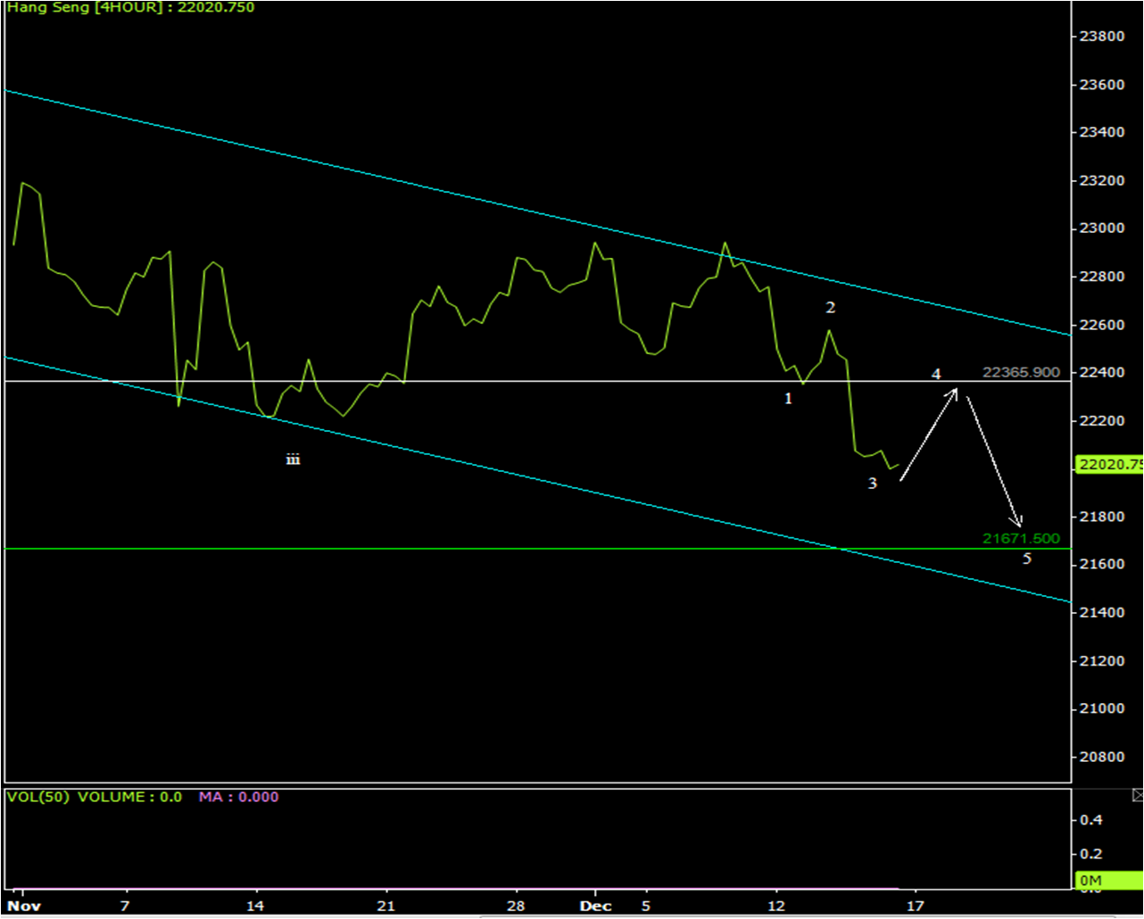Click the 21 date tick label
This screenshot has height=919, width=1144.
(386, 906)
